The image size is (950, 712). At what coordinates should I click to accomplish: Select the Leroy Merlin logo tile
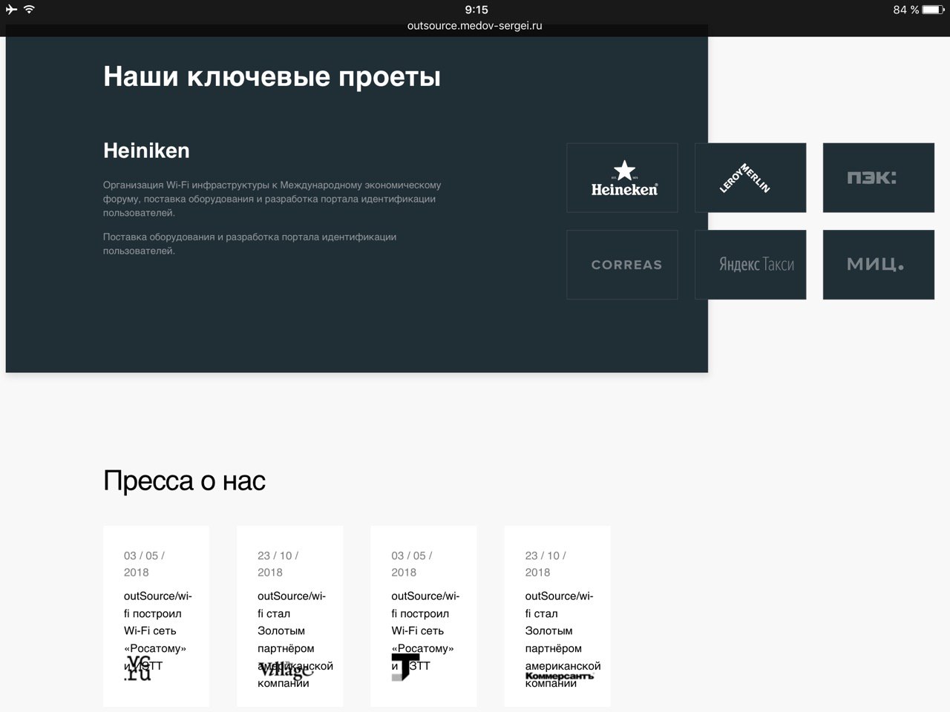point(750,178)
